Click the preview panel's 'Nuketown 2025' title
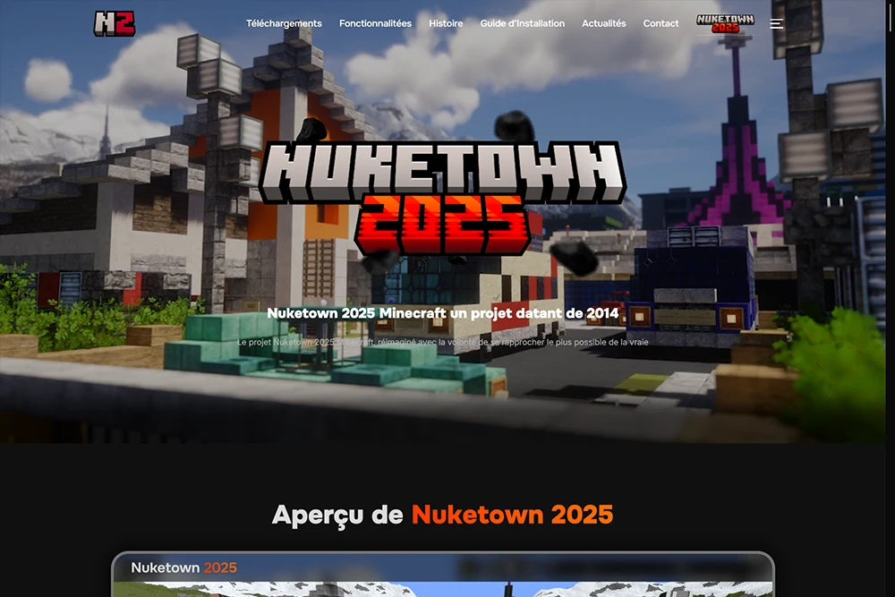 [x=183, y=567]
